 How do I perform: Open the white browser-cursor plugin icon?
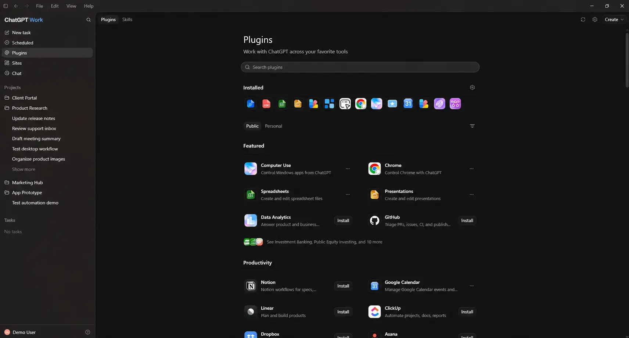[x=345, y=104]
